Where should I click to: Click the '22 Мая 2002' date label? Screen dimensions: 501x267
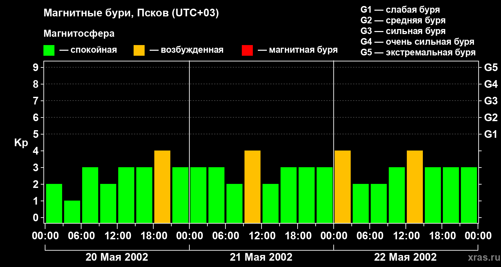[405, 257]
